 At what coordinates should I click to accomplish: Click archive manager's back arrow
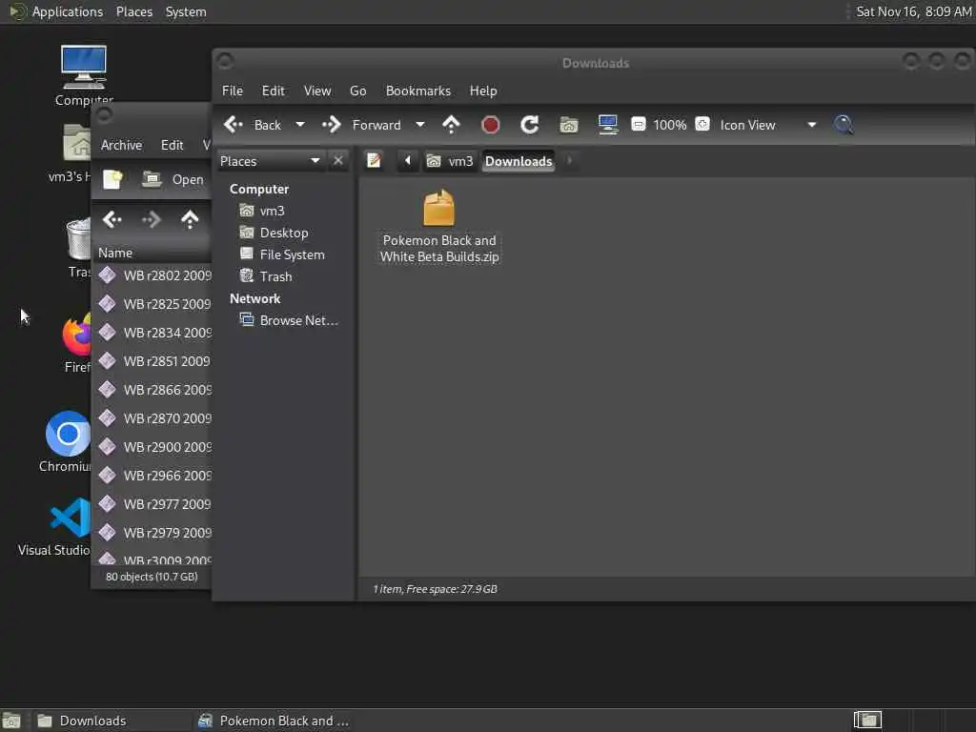coord(112,219)
